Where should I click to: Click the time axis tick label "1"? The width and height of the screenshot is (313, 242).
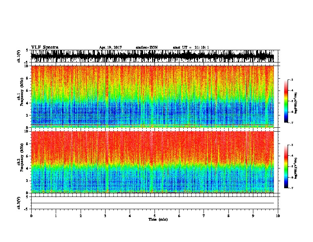coord(56,216)
